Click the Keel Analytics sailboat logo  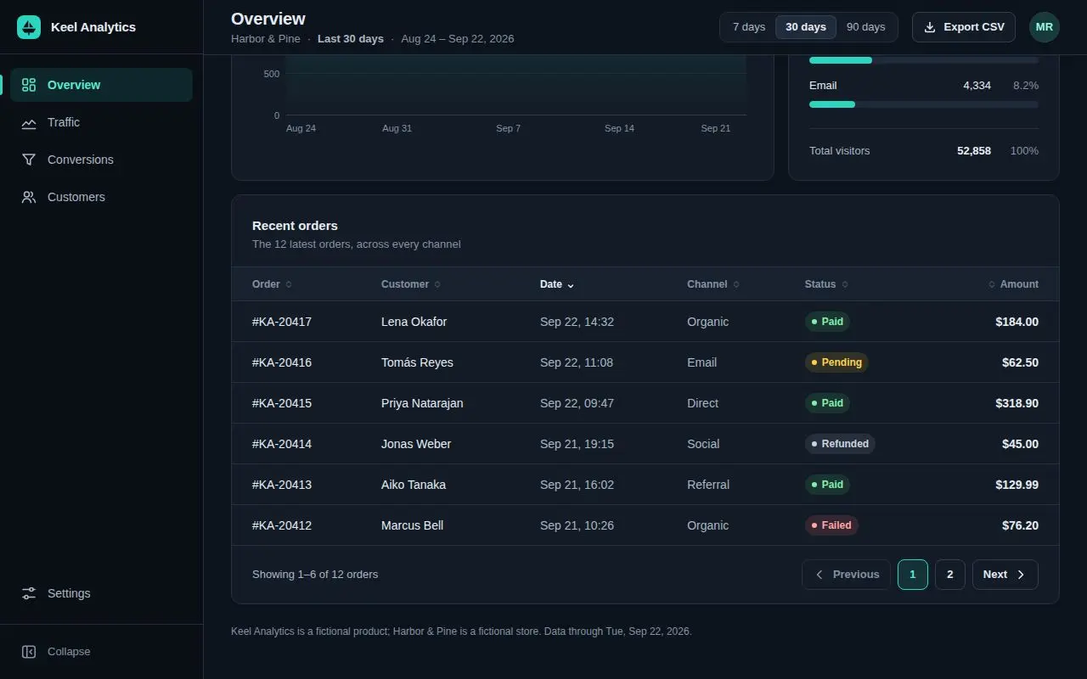[29, 27]
